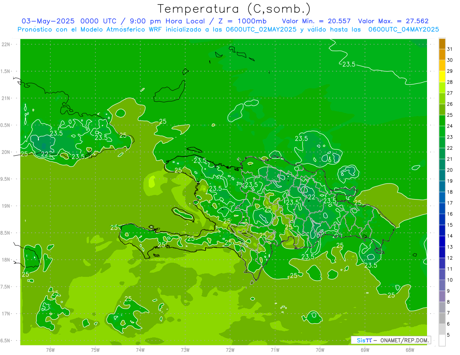Click value "15" on the color scale
Image resolution: width=460 pixels, height=355 pixels.
[450, 225]
